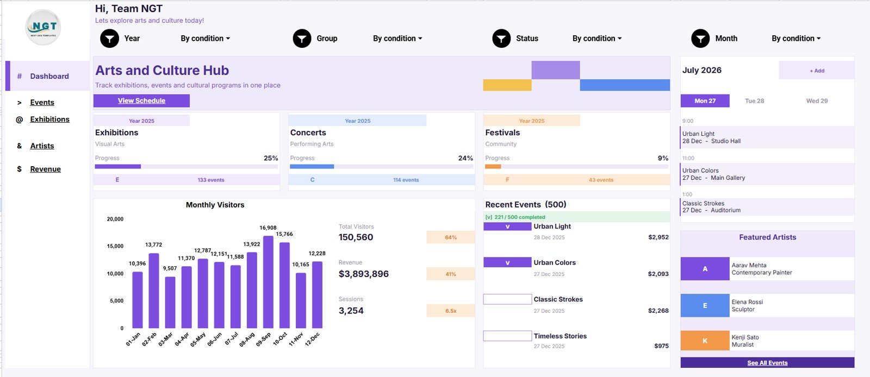Click the Year 2025 tag on Festivals
Image resolution: width=870 pixels, height=377 pixels.
[x=531, y=121]
